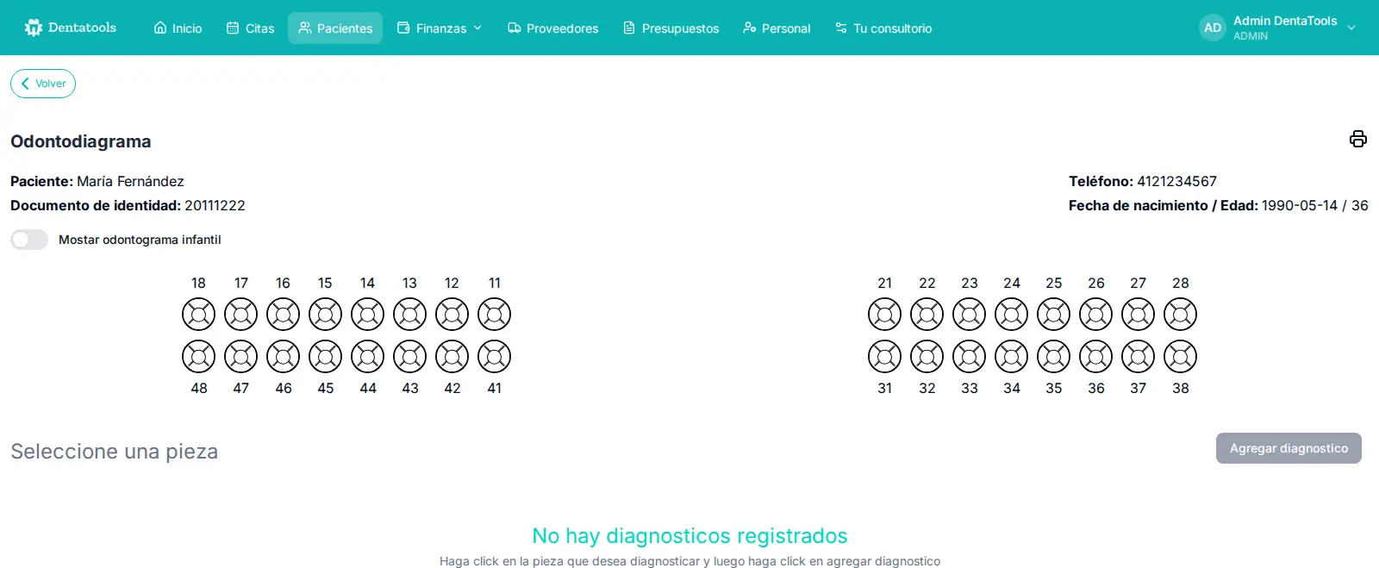Toggle Mostar odontograma infantil switch
1379x568 pixels.
(29, 240)
